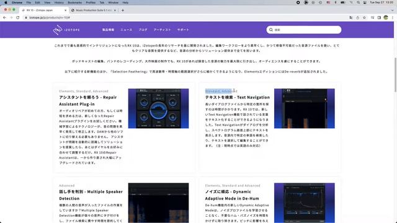Click the browser back arrow
Screen dimensions: 397x223
click(4, 17)
